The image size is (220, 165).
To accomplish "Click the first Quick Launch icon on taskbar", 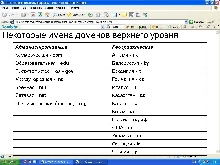I will coord(25,162).
